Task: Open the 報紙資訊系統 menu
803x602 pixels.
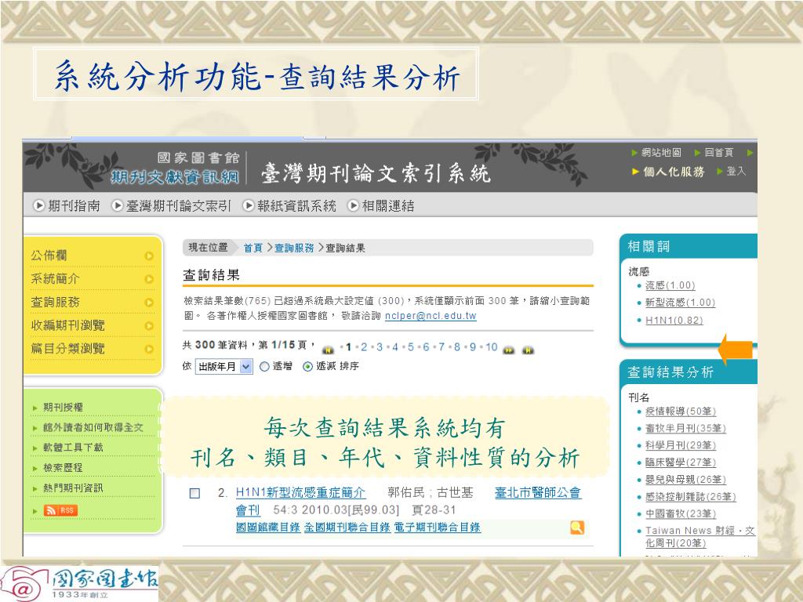Action: [296, 206]
